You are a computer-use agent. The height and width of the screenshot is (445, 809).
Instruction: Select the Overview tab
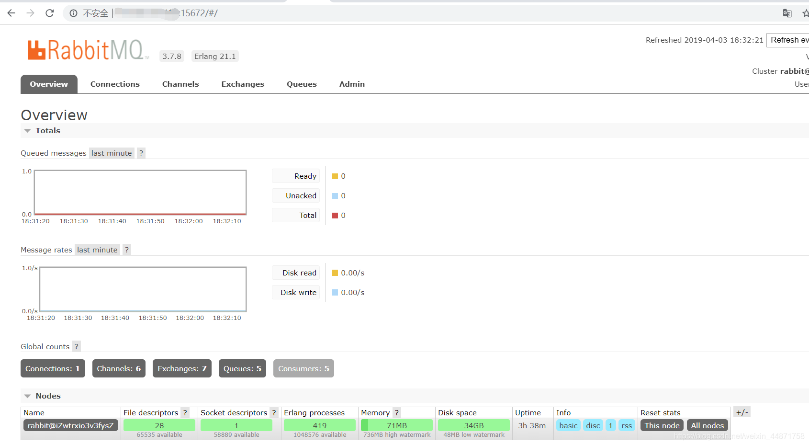point(49,84)
